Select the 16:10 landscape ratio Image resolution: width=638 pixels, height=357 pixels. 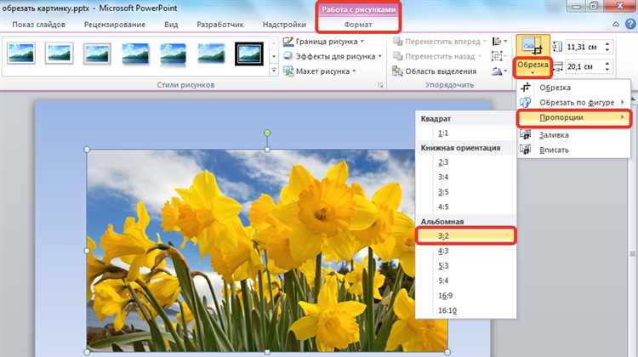click(x=466, y=310)
